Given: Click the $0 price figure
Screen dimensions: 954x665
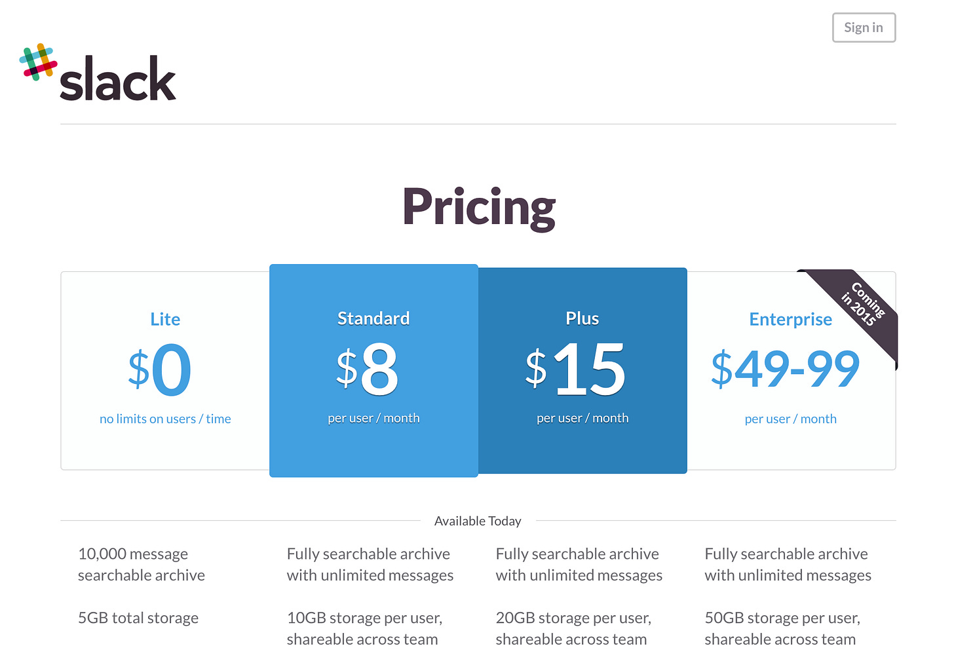Looking at the screenshot, I should [161, 370].
